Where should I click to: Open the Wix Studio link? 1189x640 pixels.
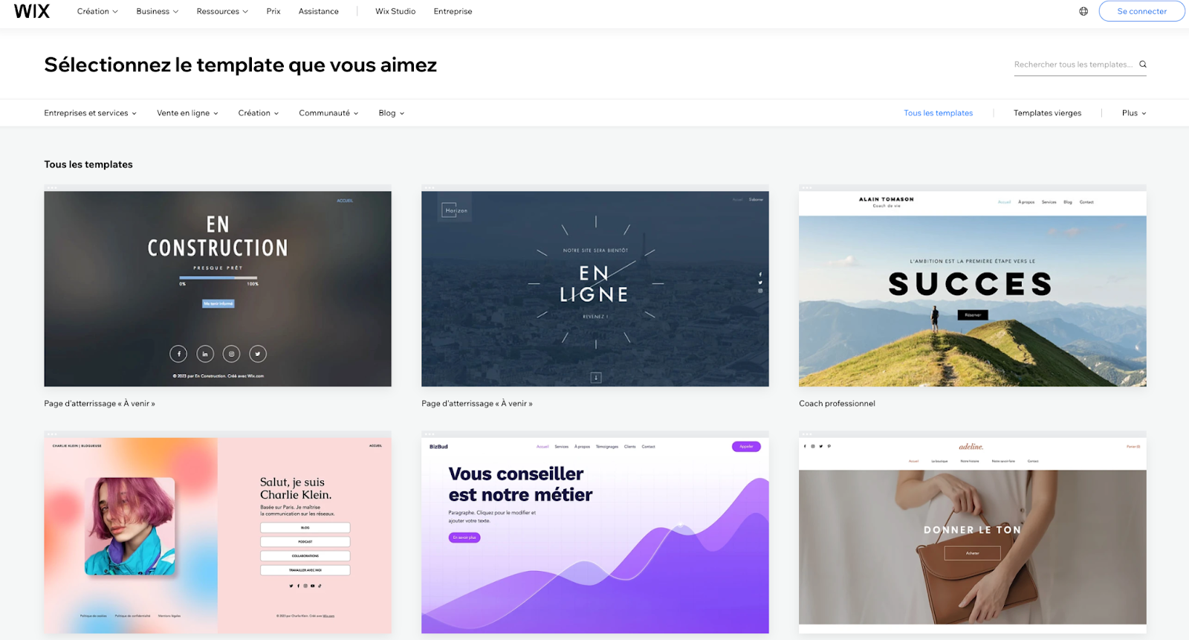click(x=395, y=11)
